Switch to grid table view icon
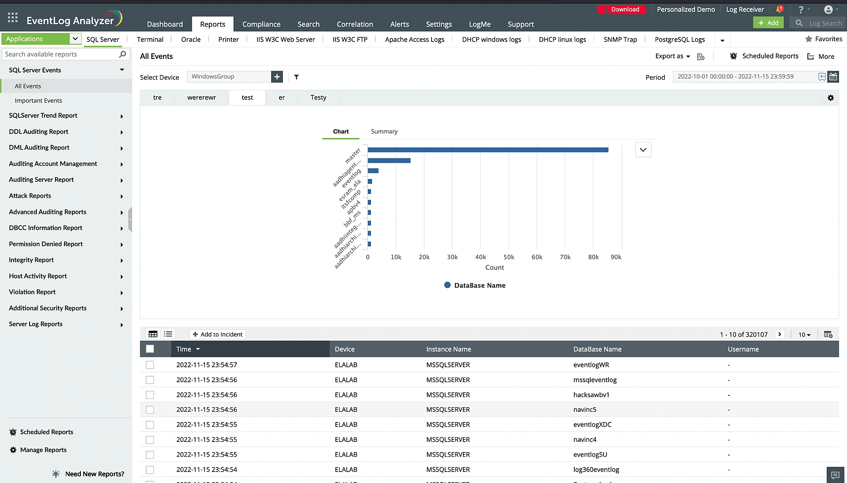This screenshot has width=847, height=483. (x=153, y=334)
